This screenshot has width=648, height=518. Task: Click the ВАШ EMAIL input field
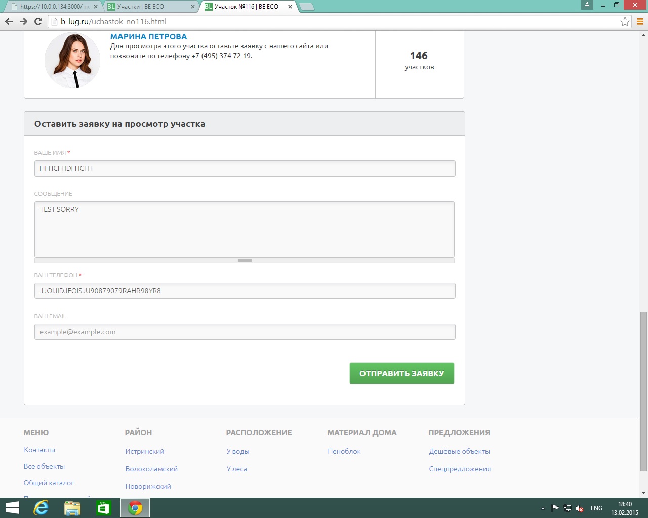[245, 332]
